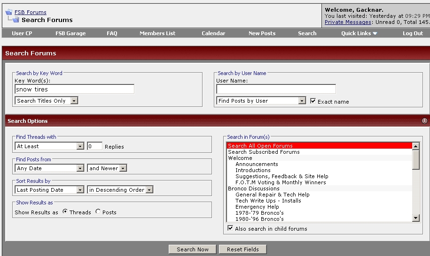Open the in Descending Order dropdown
Screen dimensions: 430x256
pos(120,189)
